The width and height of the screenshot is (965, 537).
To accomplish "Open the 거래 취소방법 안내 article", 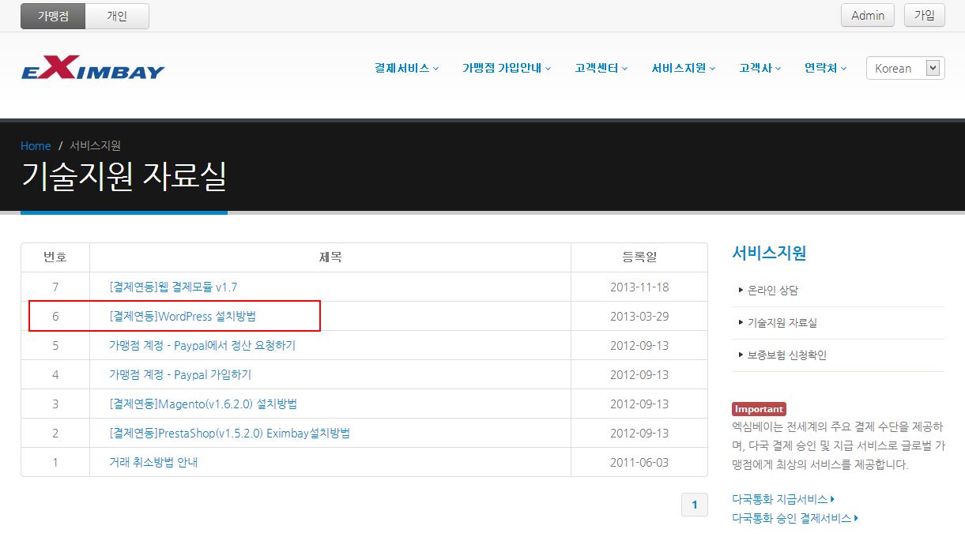I will 155,462.
